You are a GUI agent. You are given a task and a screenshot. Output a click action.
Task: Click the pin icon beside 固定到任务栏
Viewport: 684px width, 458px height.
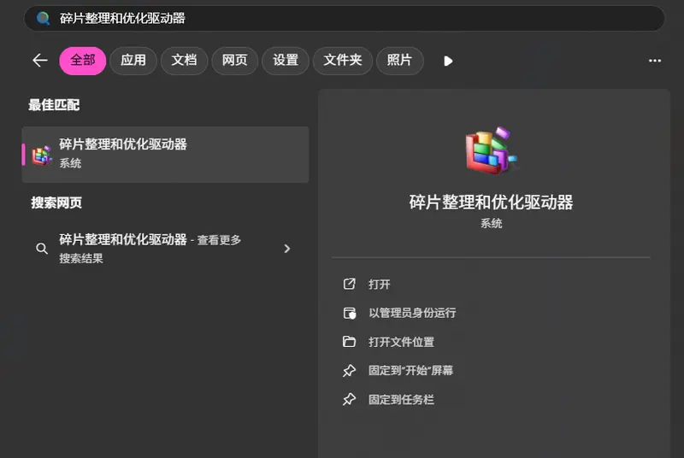(x=349, y=399)
